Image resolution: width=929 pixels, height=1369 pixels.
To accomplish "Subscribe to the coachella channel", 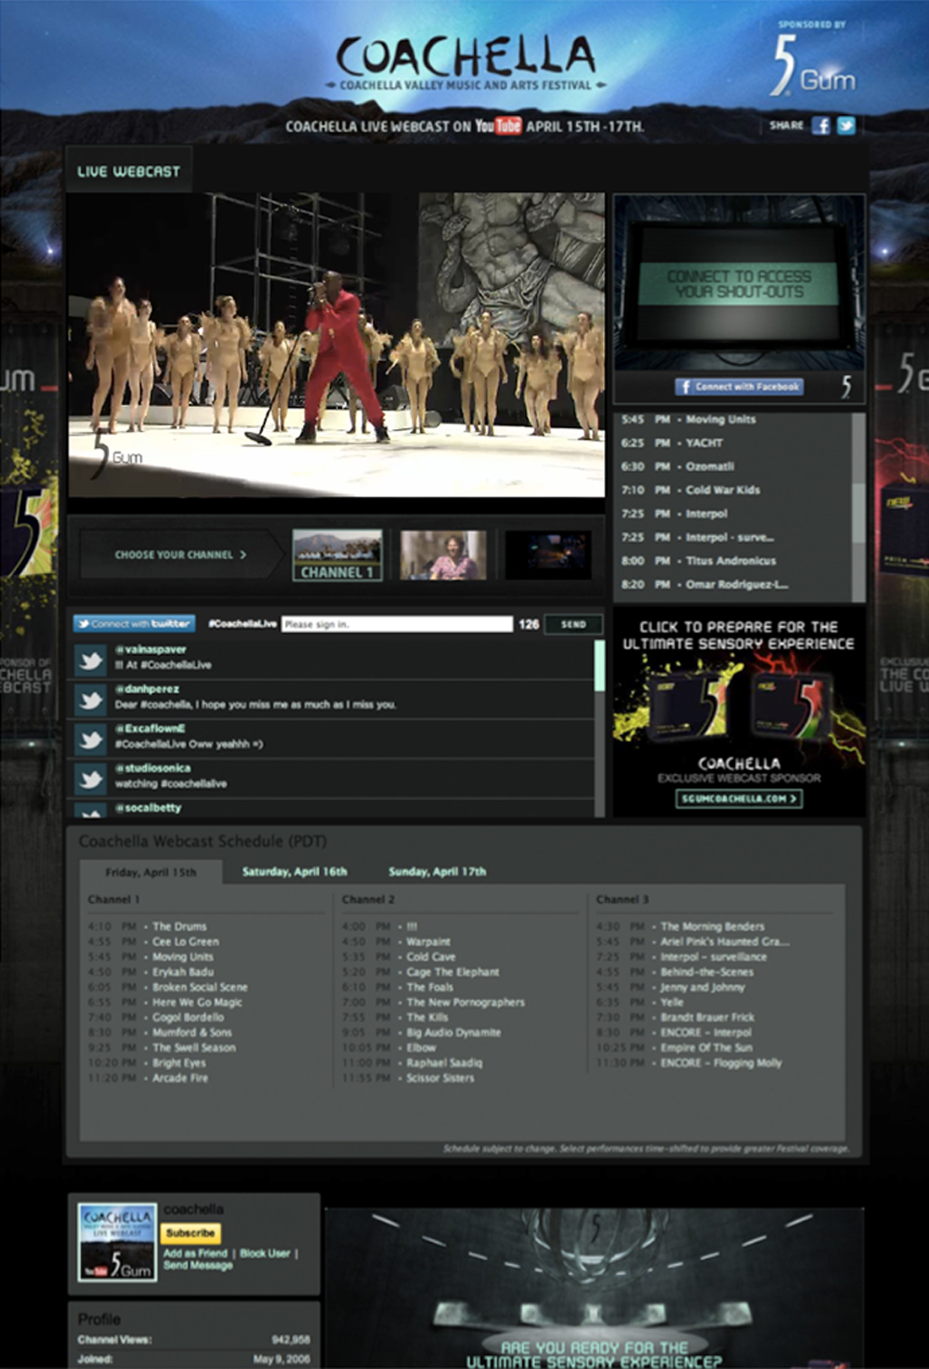I will 190,1233.
